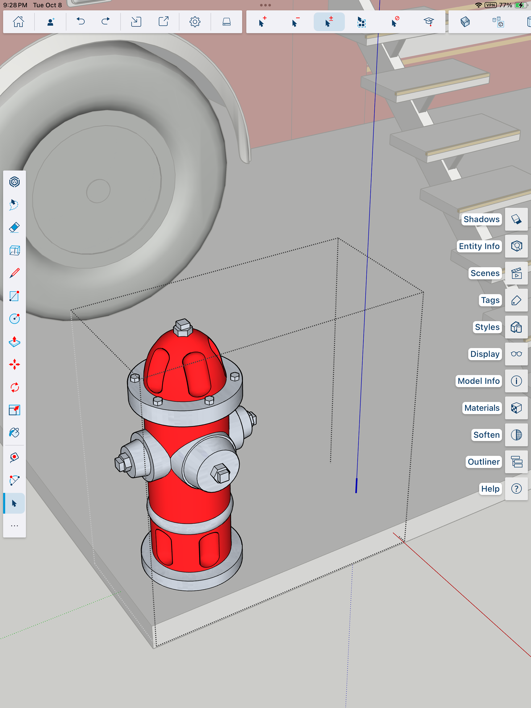Enable subtract-from-selection mode
Screen dimensions: 531x708
296,22
